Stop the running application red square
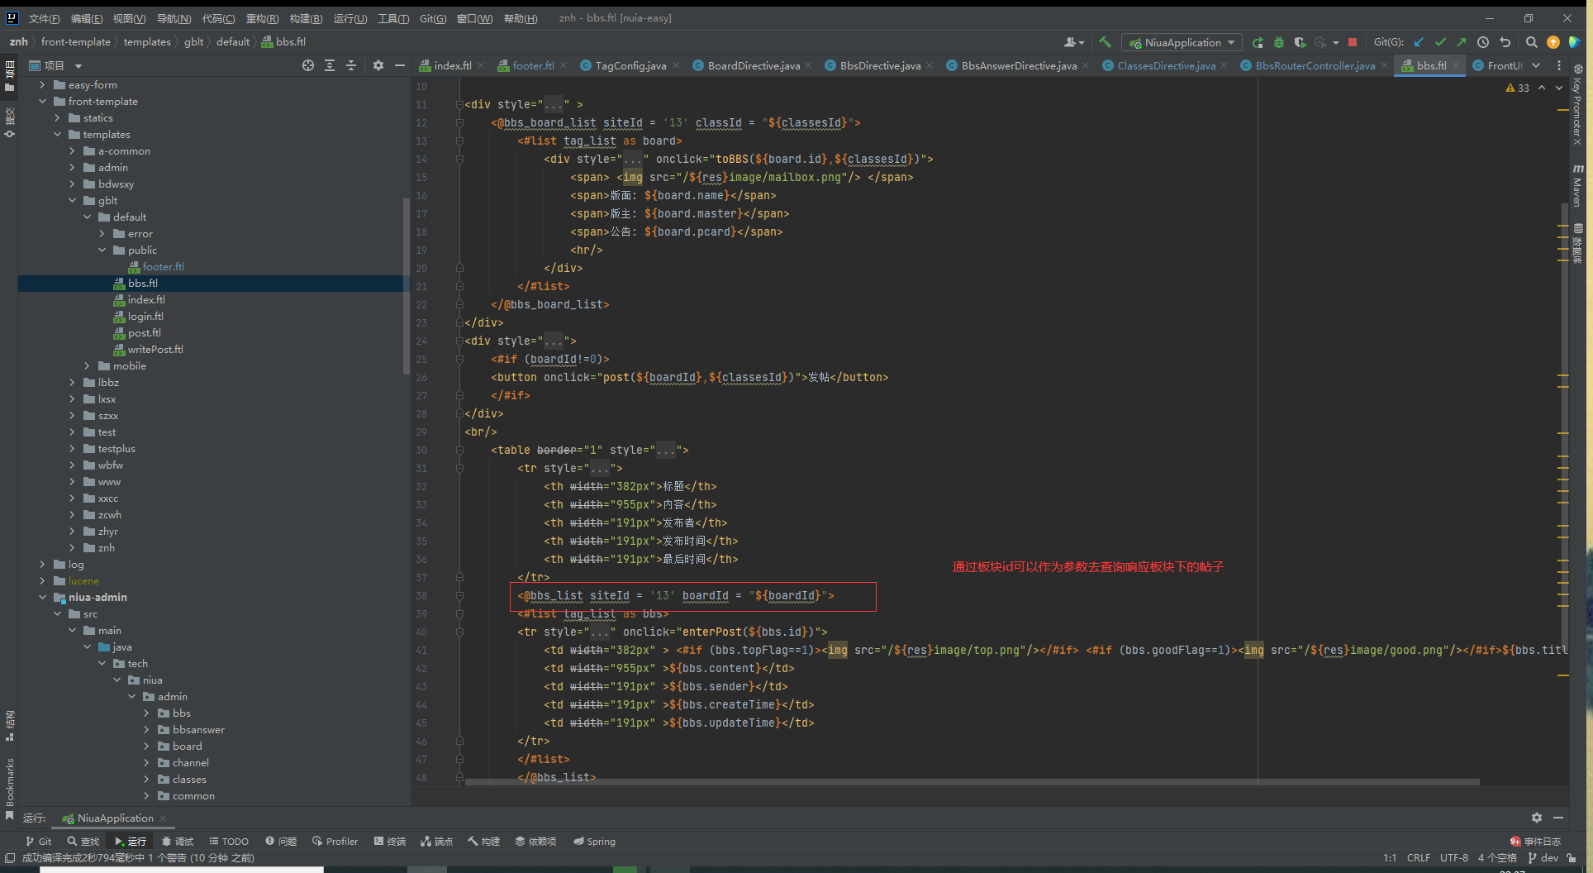Viewport: 1593px width, 873px height. point(1353,42)
